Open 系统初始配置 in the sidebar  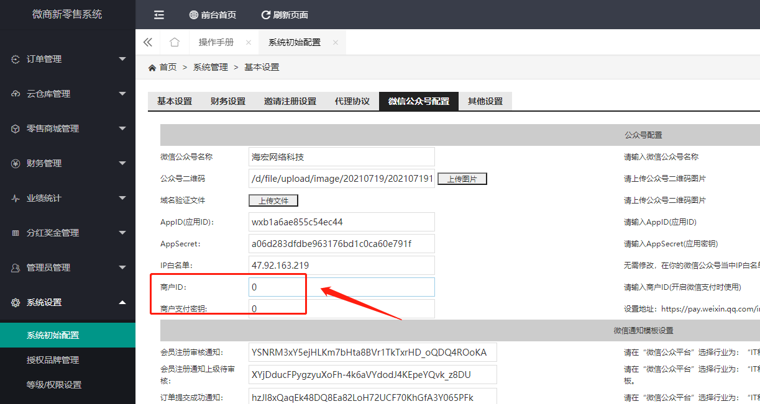click(x=68, y=335)
